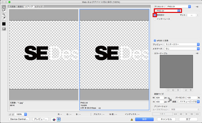202x123 pixels.
Task: Open the プリセット PNG-24 dropdown
Action: coord(179,6)
